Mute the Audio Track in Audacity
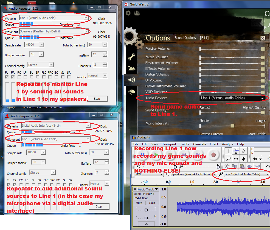 point(139,203)
